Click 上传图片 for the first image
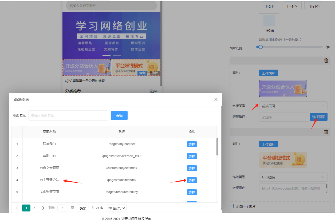This screenshot has width=335, height=220. [269, 73]
